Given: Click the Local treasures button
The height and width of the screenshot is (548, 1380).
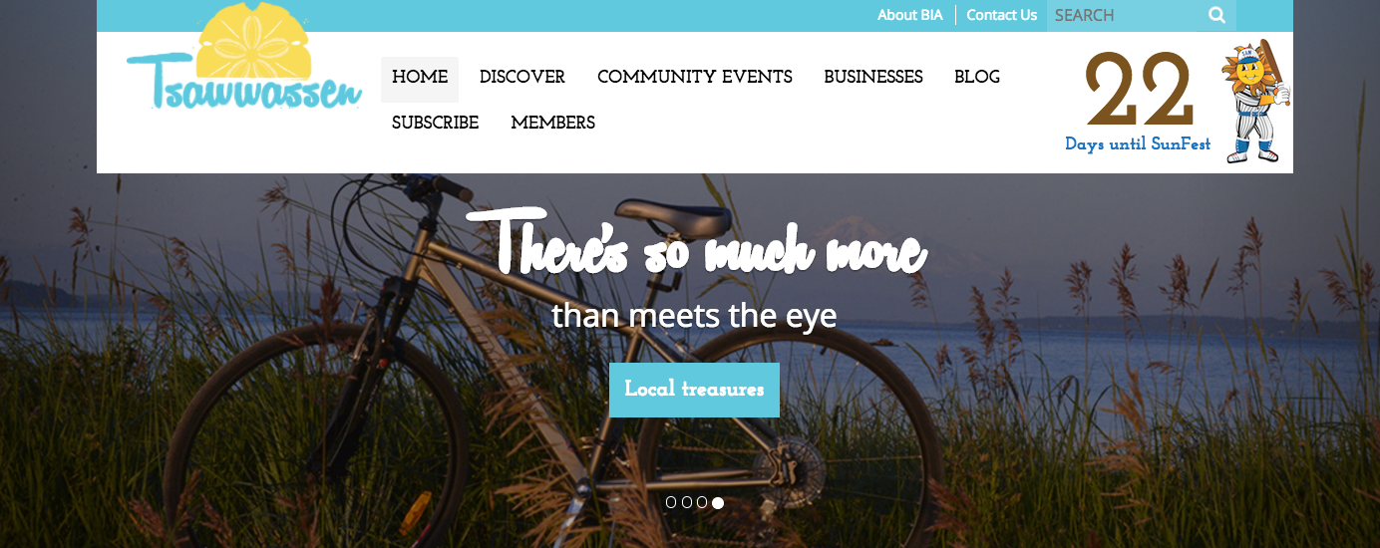Looking at the screenshot, I should [694, 390].
